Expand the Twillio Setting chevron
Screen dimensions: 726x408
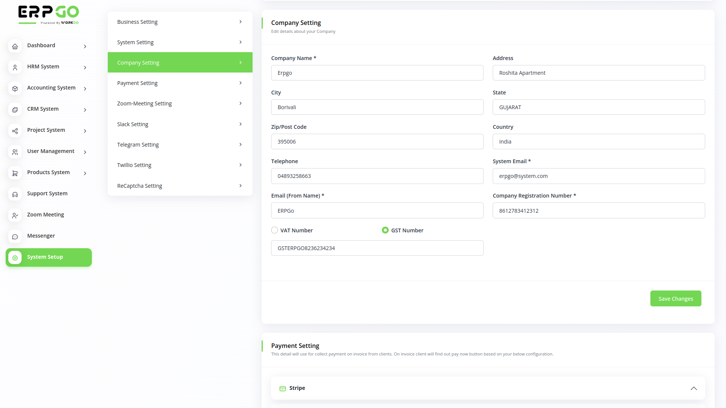240,165
